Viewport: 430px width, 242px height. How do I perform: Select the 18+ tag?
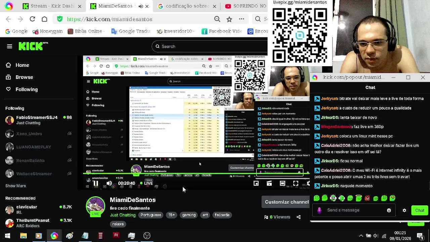[172, 215]
